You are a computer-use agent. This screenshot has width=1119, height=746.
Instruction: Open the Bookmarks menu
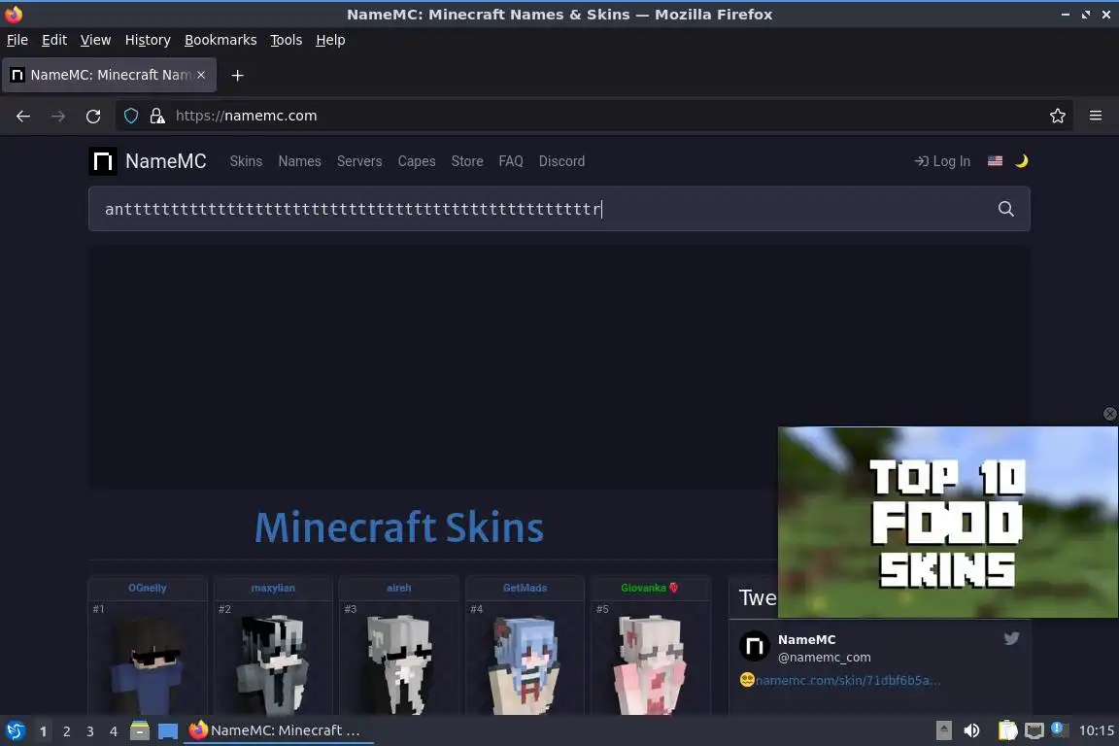(220, 40)
